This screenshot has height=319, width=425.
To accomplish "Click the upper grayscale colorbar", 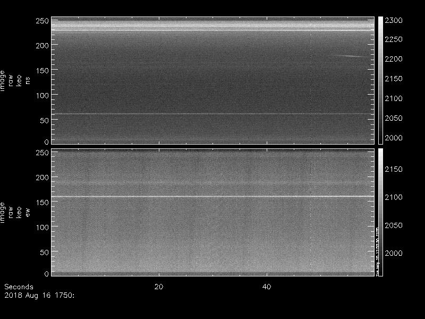I will (380, 80).
